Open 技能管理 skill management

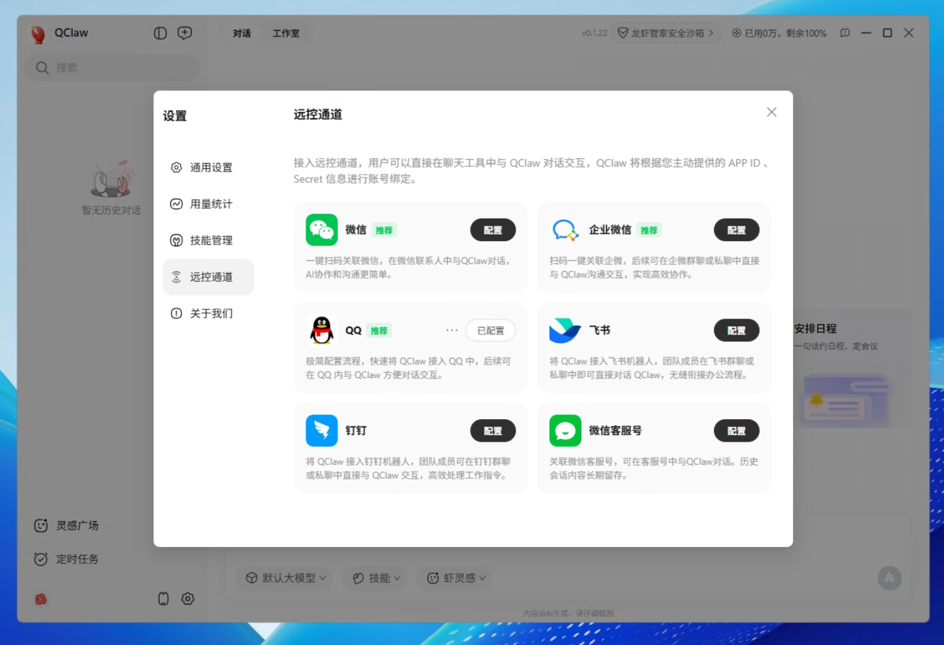click(208, 240)
